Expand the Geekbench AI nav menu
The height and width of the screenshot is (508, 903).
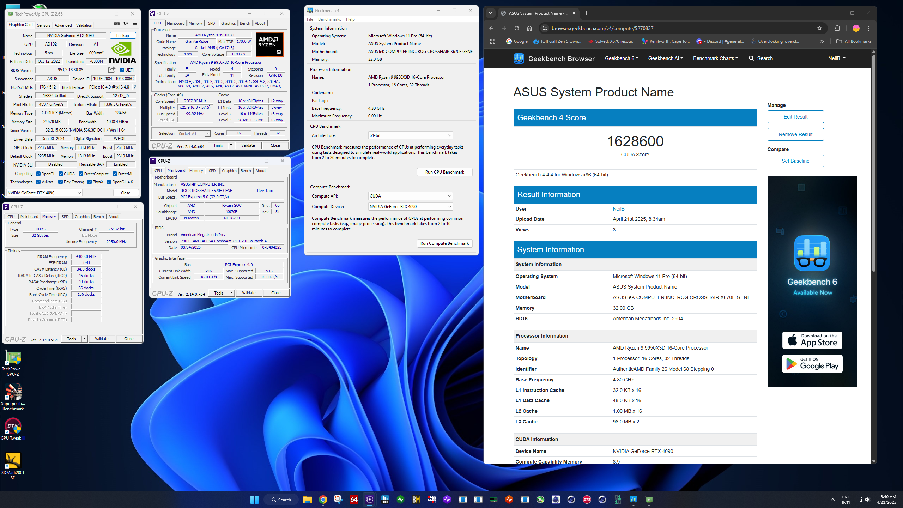[x=666, y=58]
